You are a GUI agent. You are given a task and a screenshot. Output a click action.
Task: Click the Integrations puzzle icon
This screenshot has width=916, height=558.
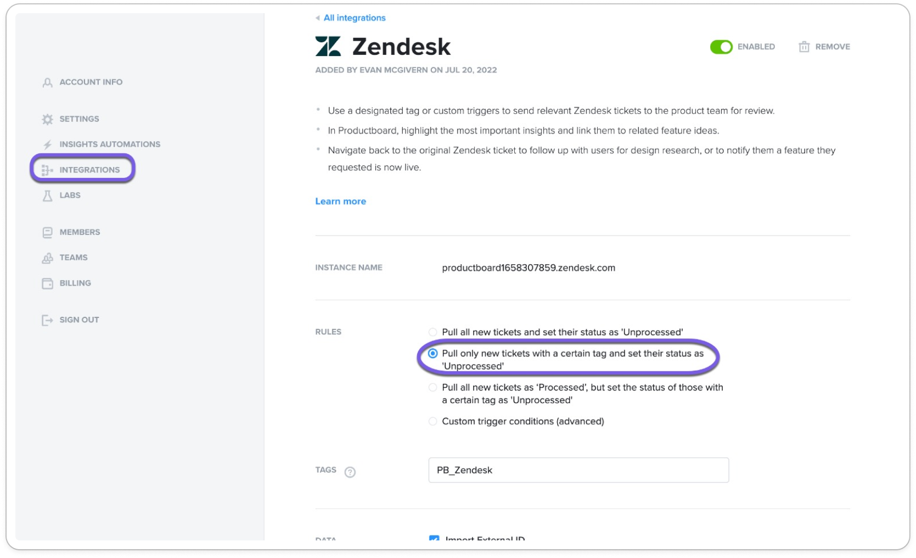[x=48, y=170]
